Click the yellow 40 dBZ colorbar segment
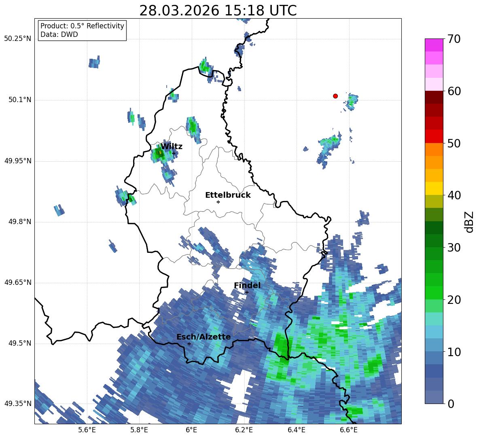Image resolution: width=479 pixels, height=438 pixels. pos(434,188)
